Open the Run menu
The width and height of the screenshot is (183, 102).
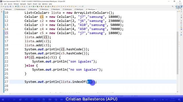tap(40, 4)
